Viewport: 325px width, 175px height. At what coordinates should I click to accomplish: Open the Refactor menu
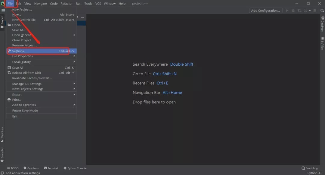pos(66,3)
